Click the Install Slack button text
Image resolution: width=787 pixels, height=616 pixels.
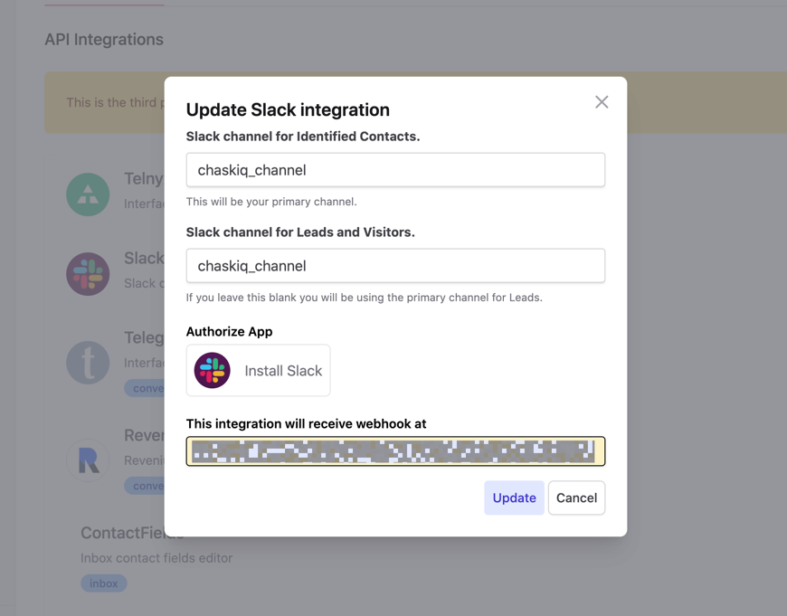[283, 371]
